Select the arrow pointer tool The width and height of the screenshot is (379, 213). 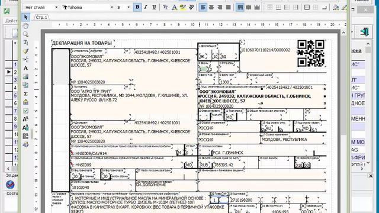click(x=25, y=17)
